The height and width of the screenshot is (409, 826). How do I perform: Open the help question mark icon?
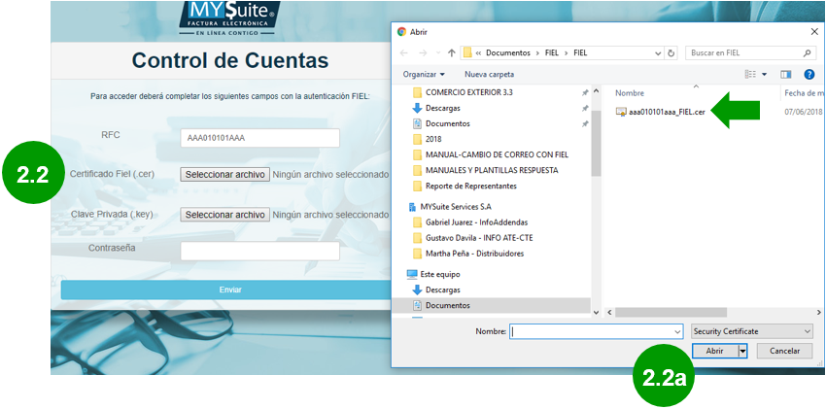809,74
